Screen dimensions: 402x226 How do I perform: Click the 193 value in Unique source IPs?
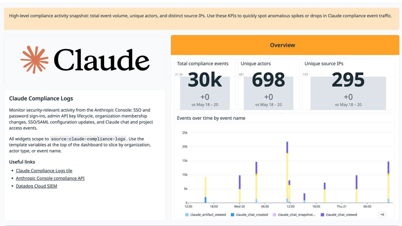coord(305,75)
